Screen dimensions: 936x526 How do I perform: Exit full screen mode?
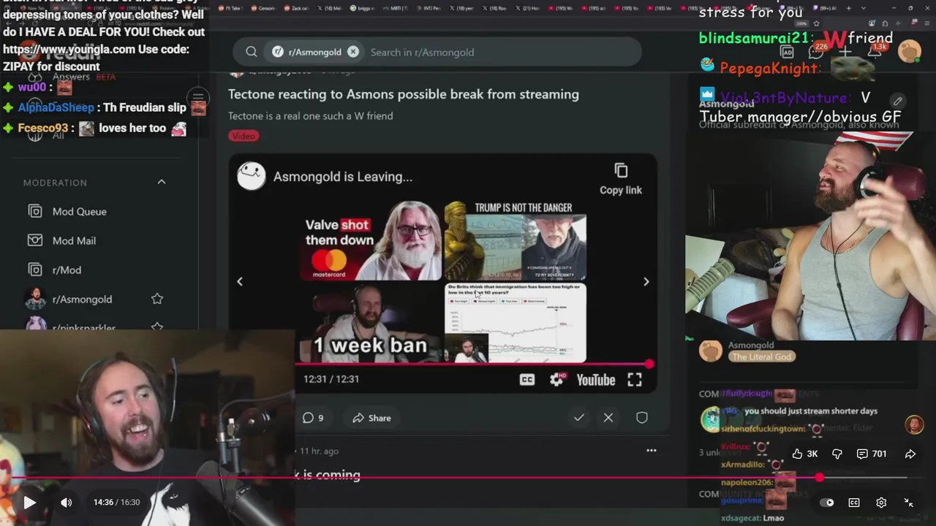[908, 503]
